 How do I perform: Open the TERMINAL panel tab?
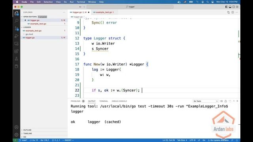104,101
